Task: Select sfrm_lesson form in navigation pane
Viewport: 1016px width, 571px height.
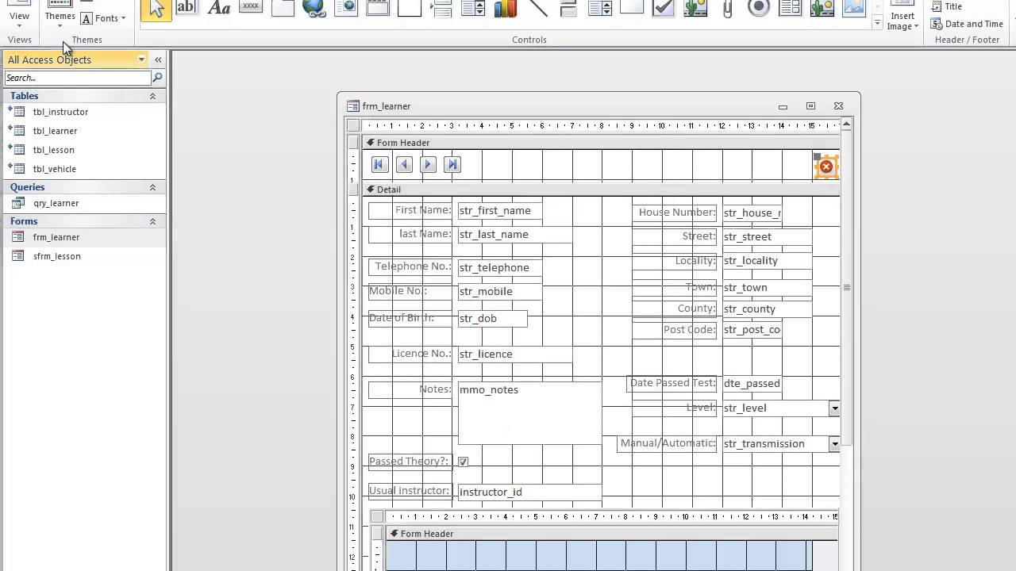Action: point(56,256)
